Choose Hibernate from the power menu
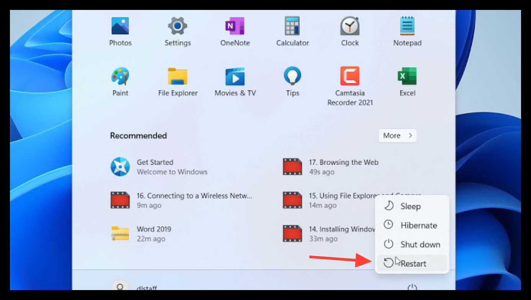The height and width of the screenshot is (300, 531). (x=412, y=225)
